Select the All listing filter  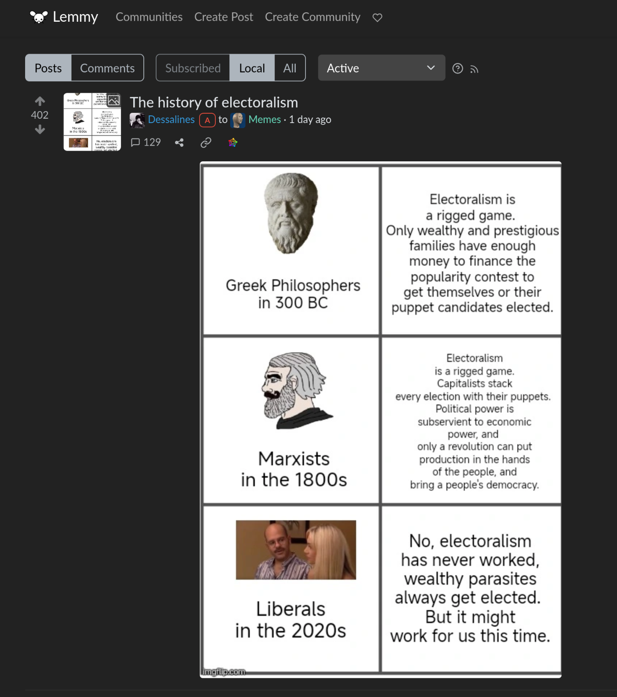[x=290, y=68]
